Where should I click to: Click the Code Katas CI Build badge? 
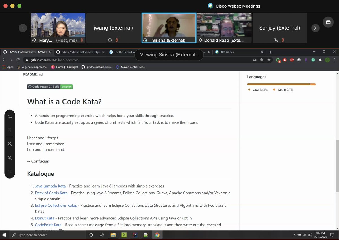tap(50, 87)
